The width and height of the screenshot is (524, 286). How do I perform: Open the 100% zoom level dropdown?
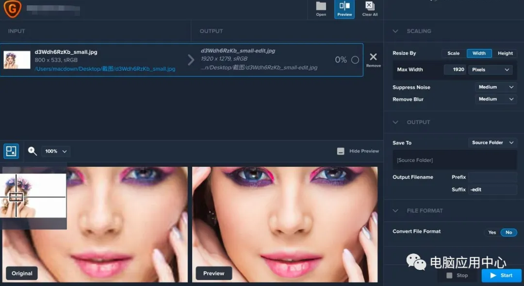56,151
